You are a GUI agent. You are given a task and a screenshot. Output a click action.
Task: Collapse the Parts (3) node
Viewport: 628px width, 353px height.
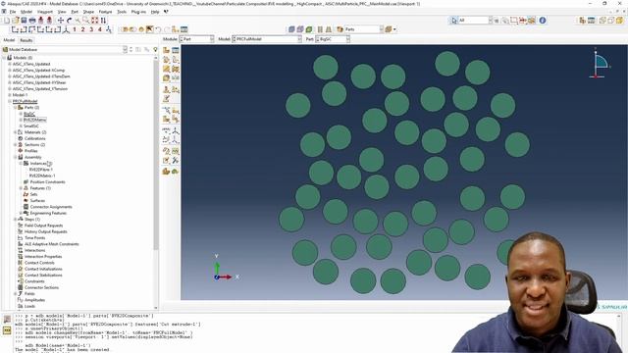(x=16, y=108)
